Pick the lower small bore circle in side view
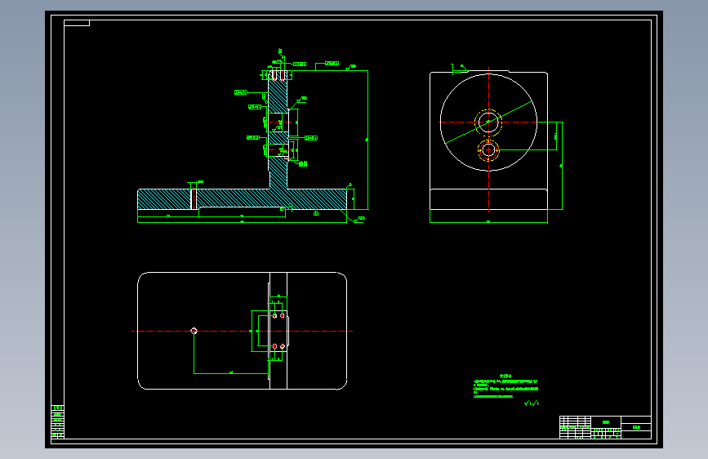This screenshot has height=459, width=708. tap(488, 150)
